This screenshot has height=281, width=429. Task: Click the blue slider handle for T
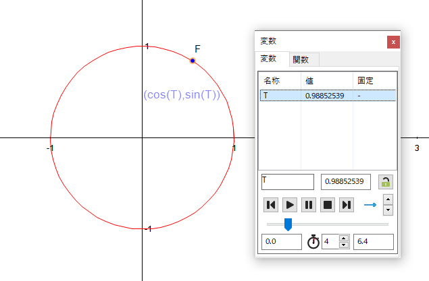(288, 224)
